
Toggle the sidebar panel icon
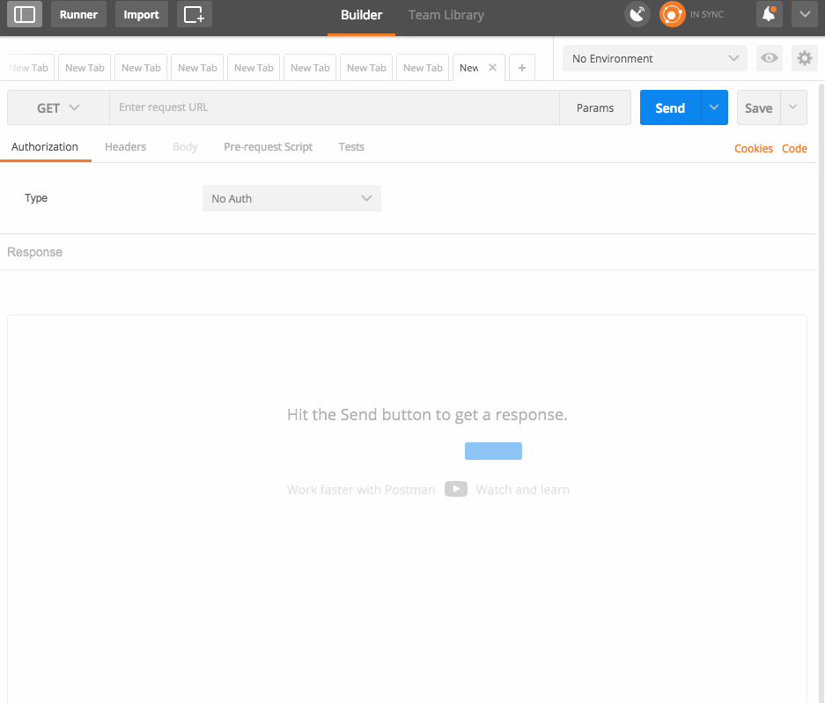pyautogui.click(x=24, y=14)
